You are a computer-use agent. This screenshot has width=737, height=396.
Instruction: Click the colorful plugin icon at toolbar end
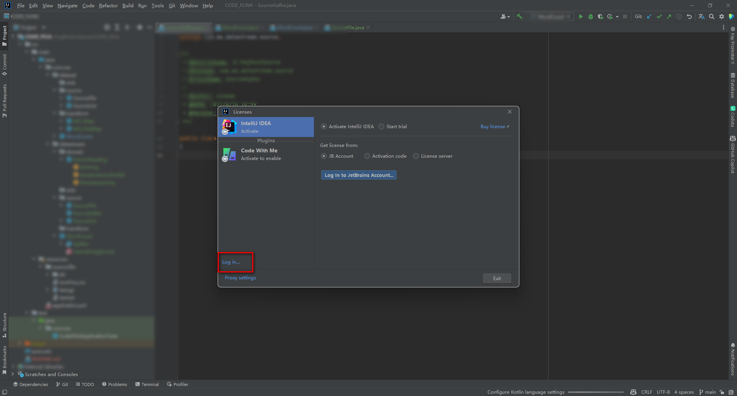pyautogui.click(x=732, y=16)
